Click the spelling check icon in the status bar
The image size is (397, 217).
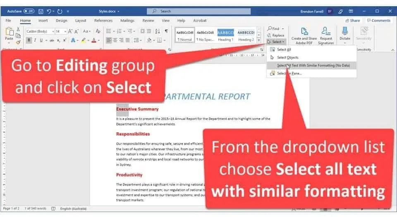pos(53,209)
